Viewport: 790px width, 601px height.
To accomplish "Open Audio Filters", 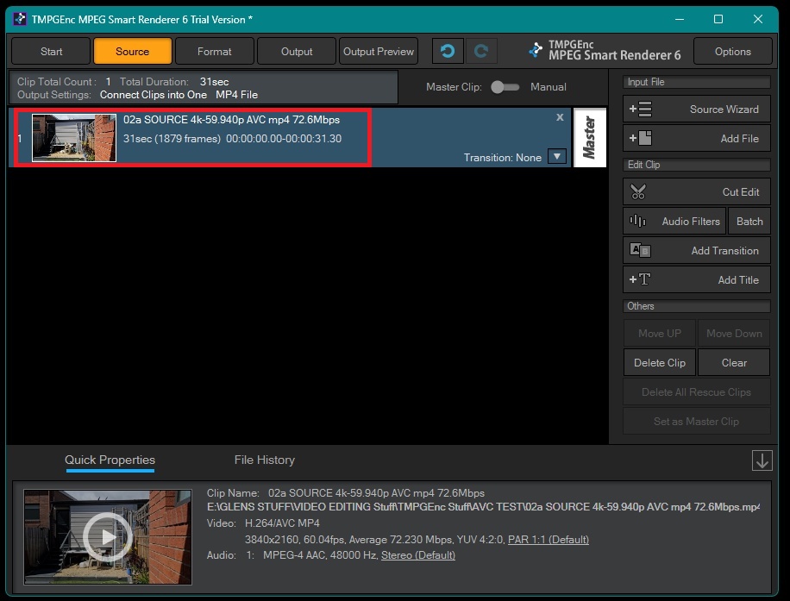I will pyautogui.click(x=674, y=221).
